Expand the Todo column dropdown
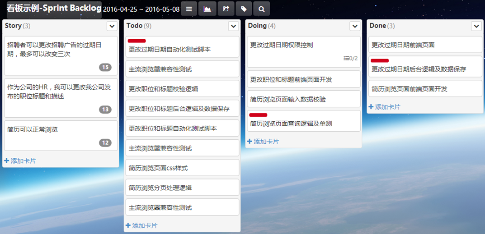This screenshot has height=234, width=485. pos(233,26)
